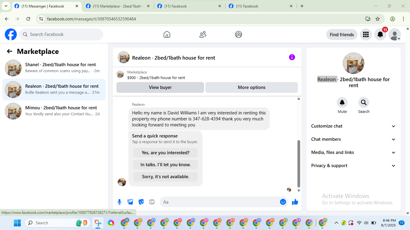Click the Facebook logo icon
The image size is (410, 230).
pyautogui.click(x=11, y=34)
